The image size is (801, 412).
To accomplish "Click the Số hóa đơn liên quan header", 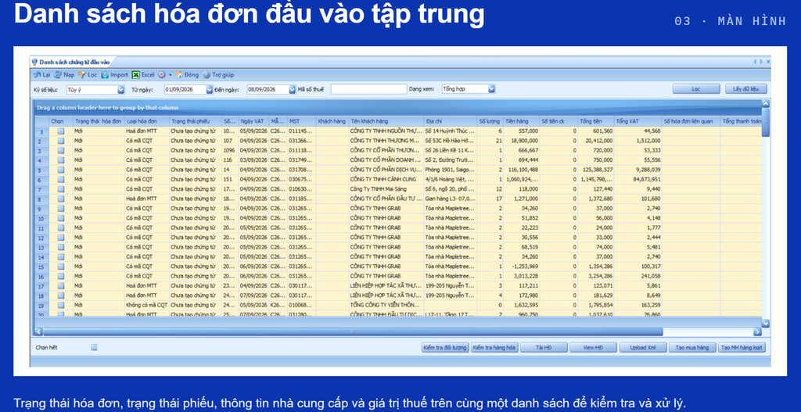I will (x=691, y=121).
